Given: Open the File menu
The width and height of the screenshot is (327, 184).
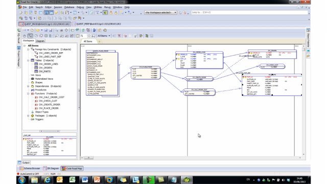Looking at the screenshot, I should click(25, 7).
